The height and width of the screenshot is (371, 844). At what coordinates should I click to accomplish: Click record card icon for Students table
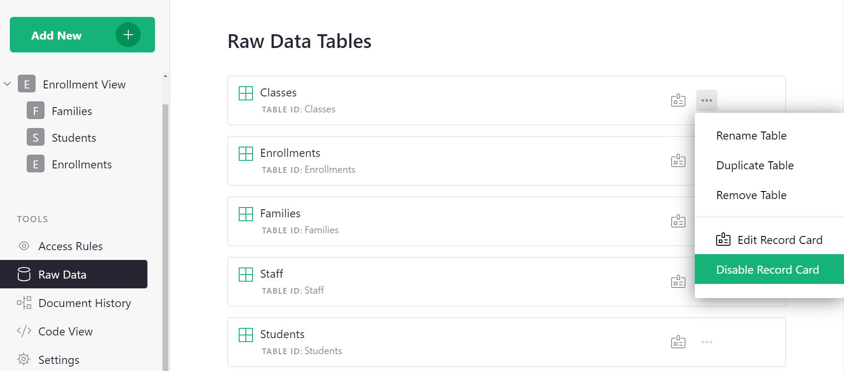tap(678, 342)
